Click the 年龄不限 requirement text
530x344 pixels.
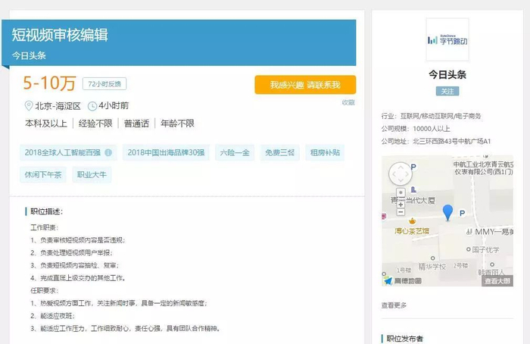pyautogui.click(x=177, y=124)
